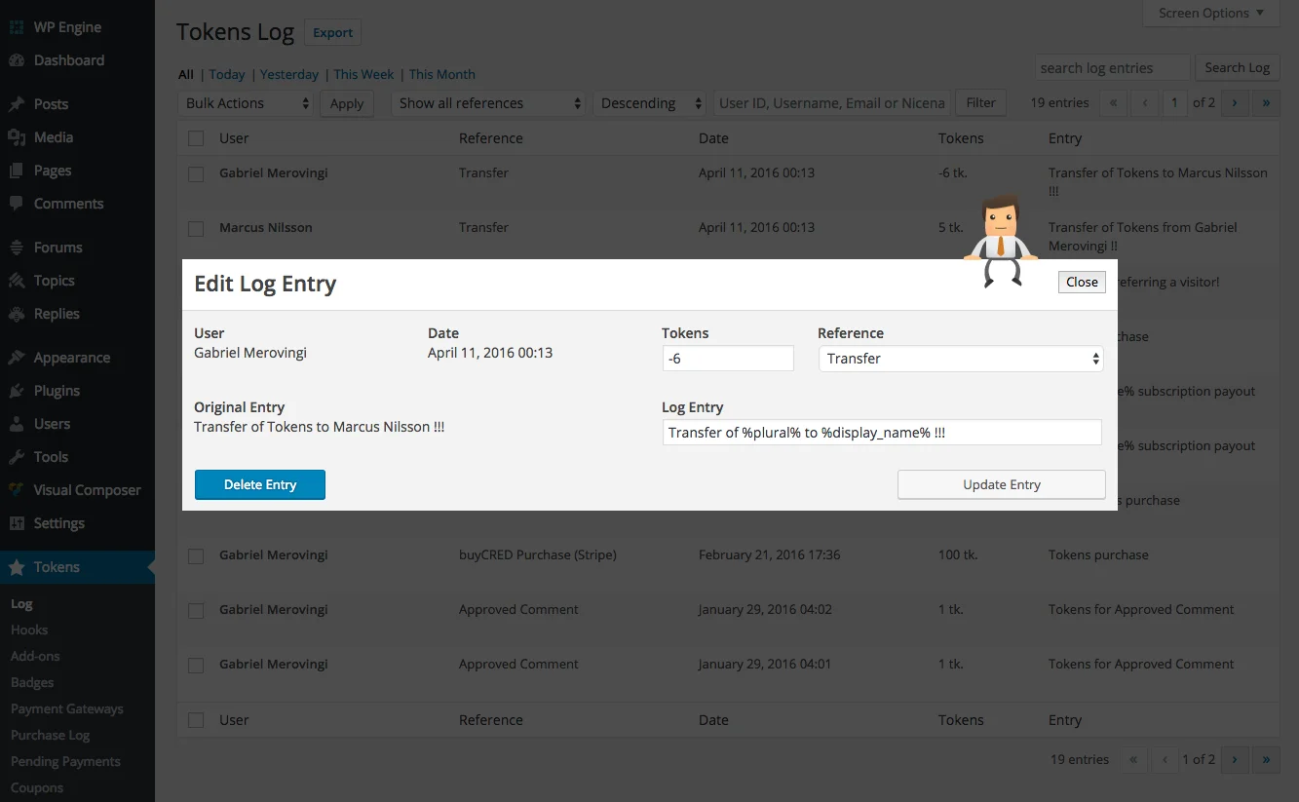Check the first Gabriel Merovingi entry

tap(195, 172)
